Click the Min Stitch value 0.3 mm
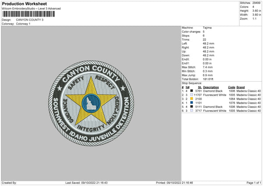Image resolution: width=263 pixels, height=186 pixels. click(x=208, y=71)
